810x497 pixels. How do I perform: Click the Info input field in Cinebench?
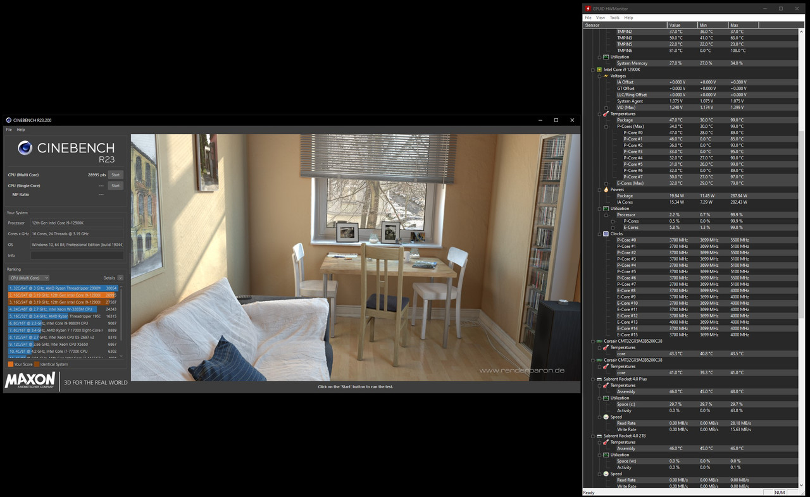click(77, 255)
